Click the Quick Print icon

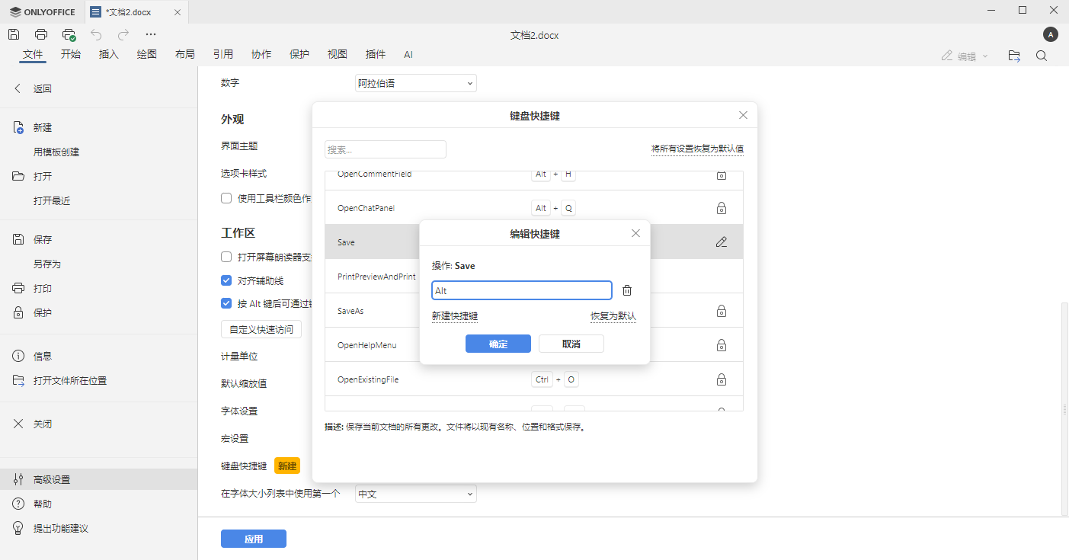tap(68, 34)
